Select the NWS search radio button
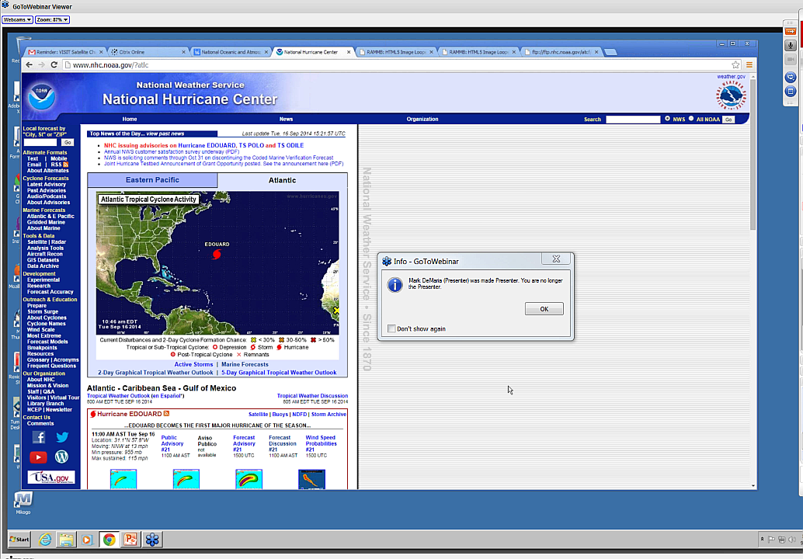The width and height of the screenshot is (803, 559). tap(668, 119)
